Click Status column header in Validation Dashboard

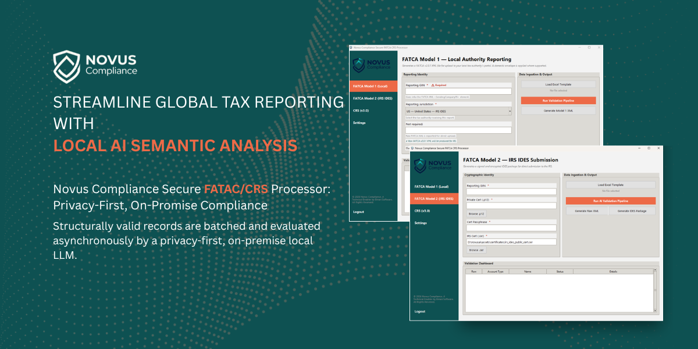click(560, 272)
